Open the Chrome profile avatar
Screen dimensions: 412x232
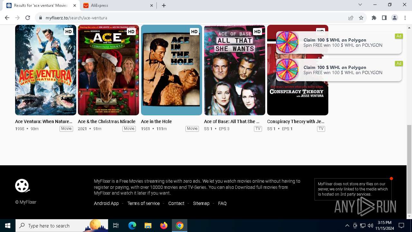(395, 18)
